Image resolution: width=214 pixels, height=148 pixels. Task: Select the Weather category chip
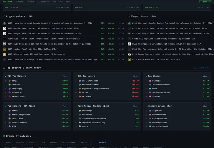(x=53, y=143)
